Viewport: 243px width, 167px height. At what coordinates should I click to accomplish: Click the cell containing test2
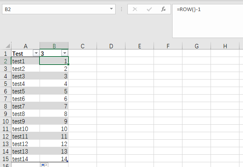tap(25, 68)
